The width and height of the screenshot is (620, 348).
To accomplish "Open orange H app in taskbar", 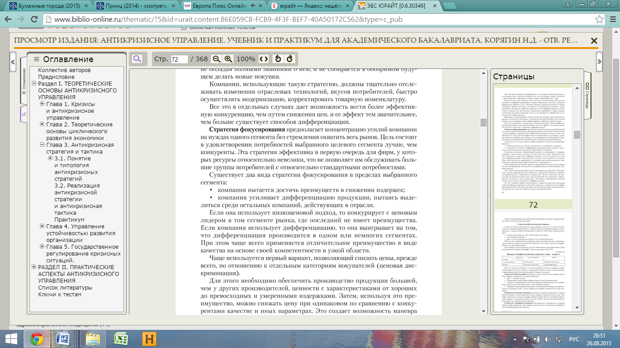I will pyautogui.click(x=149, y=338).
